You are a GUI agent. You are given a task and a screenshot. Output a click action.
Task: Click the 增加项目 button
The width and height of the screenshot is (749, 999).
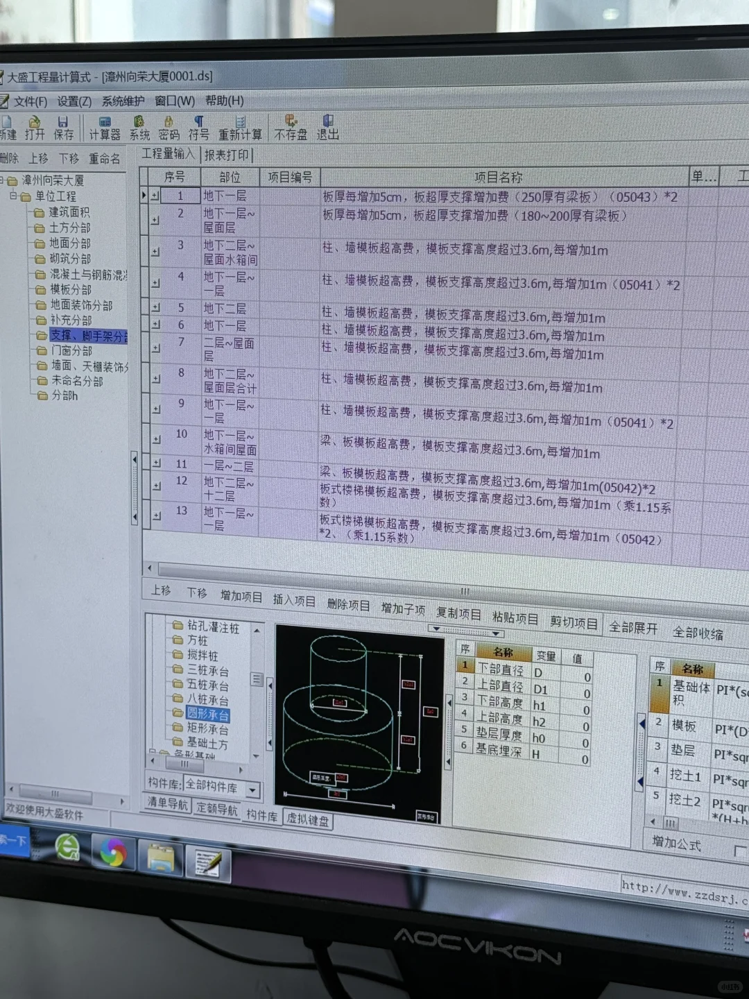click(241, 596)
